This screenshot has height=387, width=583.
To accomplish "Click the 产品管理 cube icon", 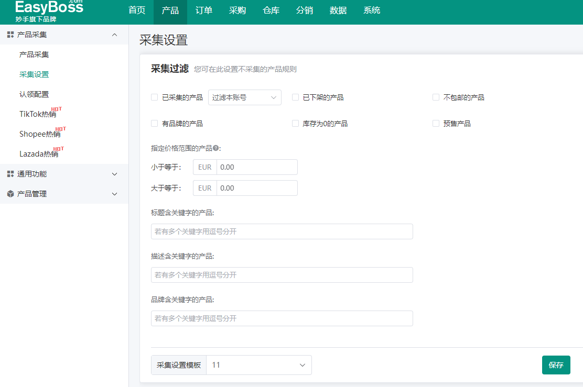I will tap(10, 194).
